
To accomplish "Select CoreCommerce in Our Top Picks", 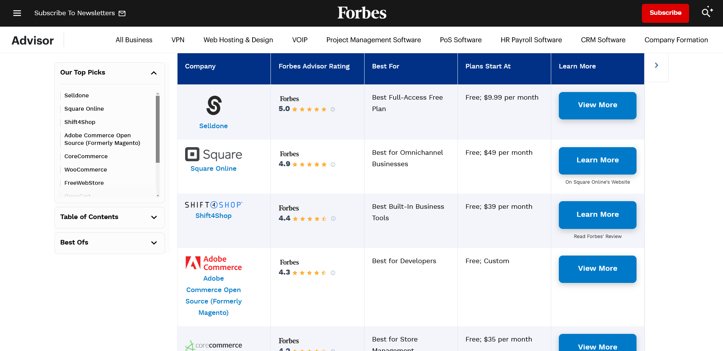I will [86, 156].
